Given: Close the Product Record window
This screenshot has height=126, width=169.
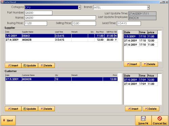Looking at the screenshot, I should coord(167,2).
